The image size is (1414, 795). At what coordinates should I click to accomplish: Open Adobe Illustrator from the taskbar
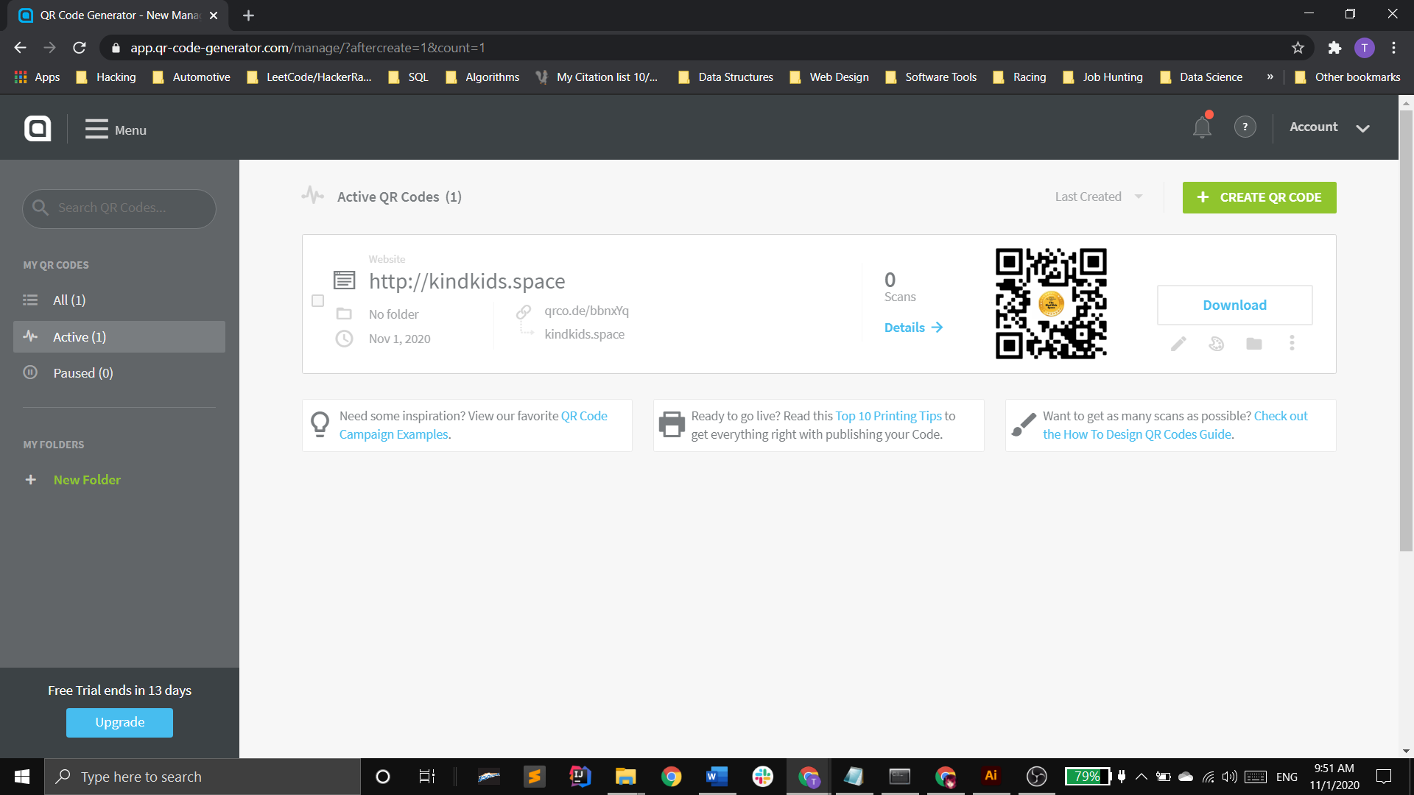coord(991,776)
